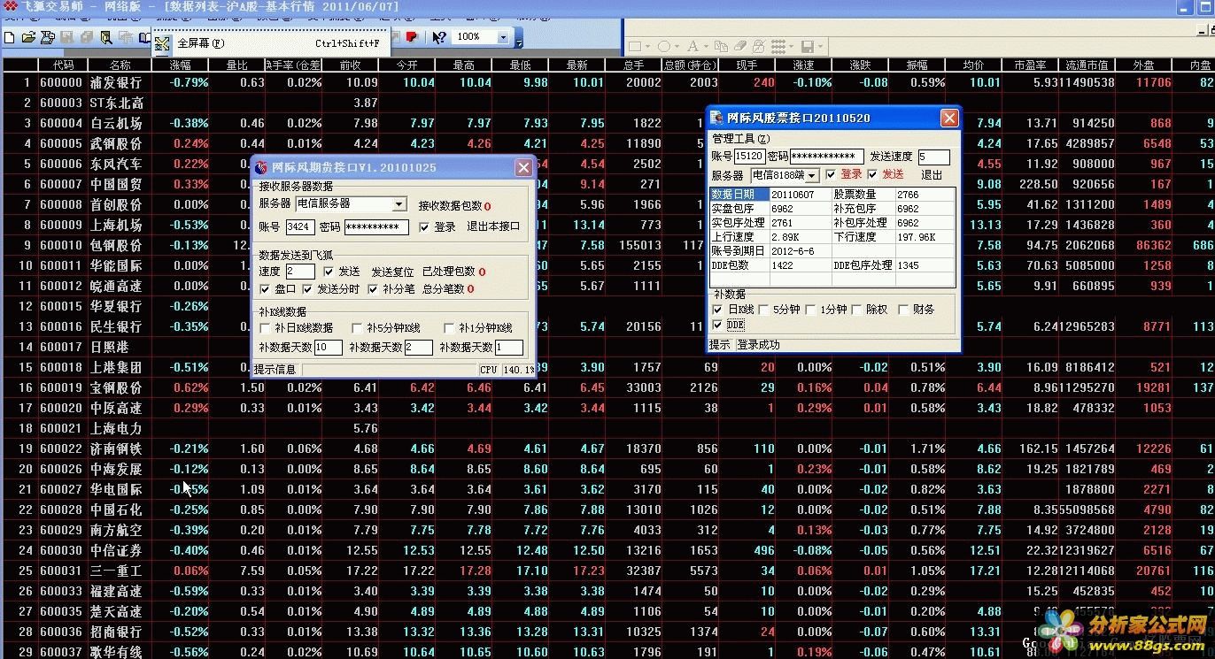Open toolbar options overflow arrow
Screen dimensions: 1215x659
(x=519, y=38)
